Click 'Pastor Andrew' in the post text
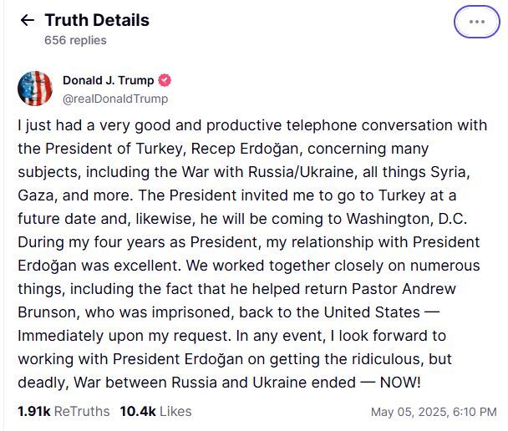 (x=404, y=289)
